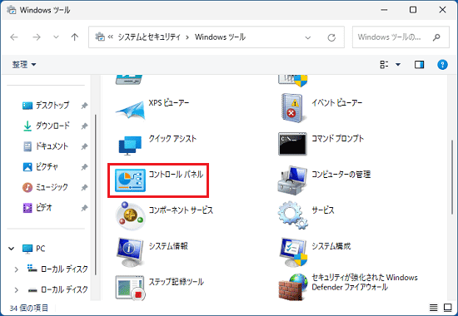Click the Windows ツール breadcrumb
The image size is (458, 316).
220,37
